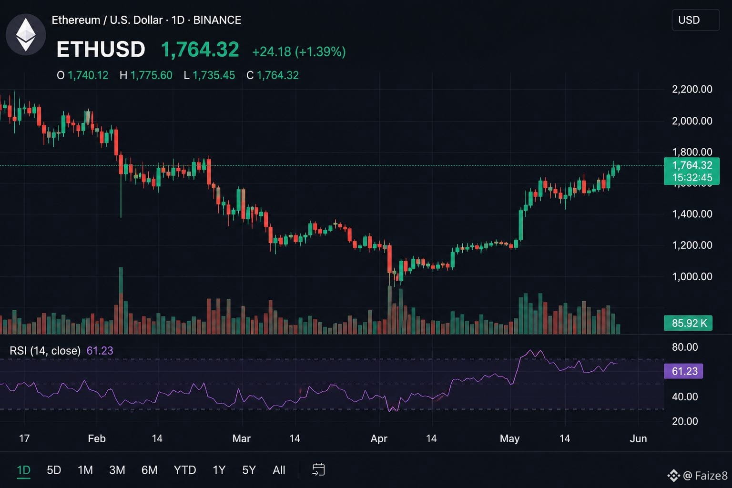
Task: Click the current price label 1,764.32 on axis
Action: [x=691, y=165]
